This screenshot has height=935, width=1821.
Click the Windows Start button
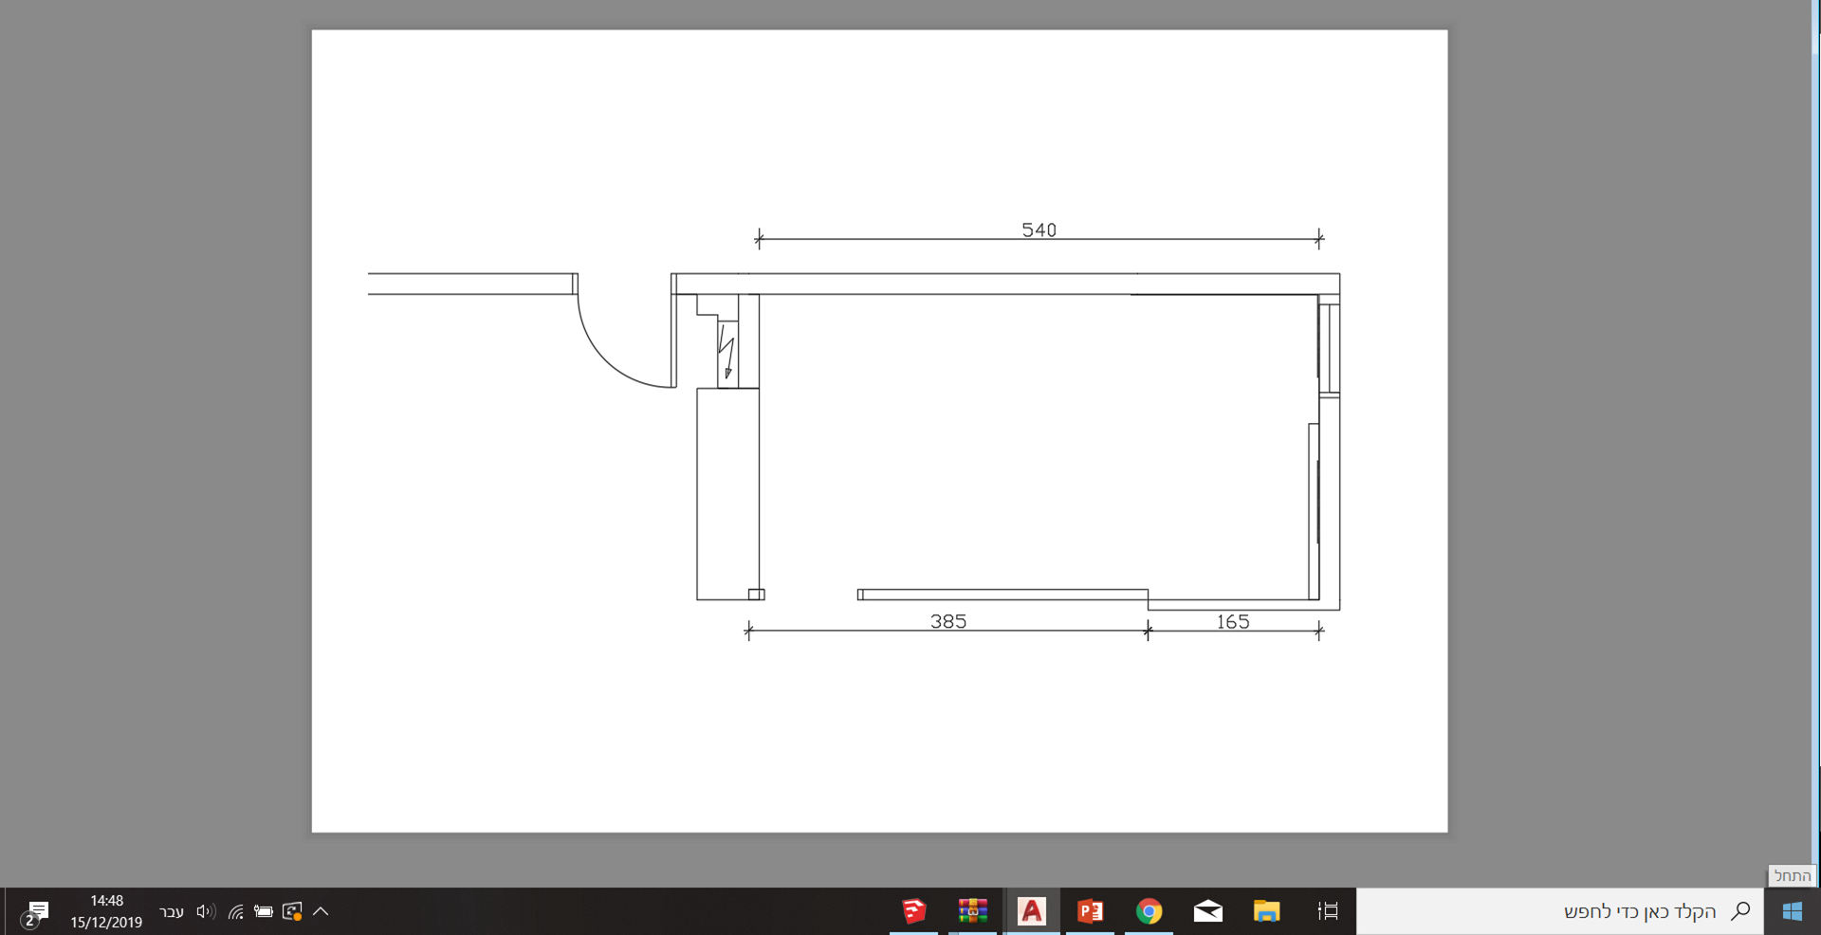pos(1792,911)
